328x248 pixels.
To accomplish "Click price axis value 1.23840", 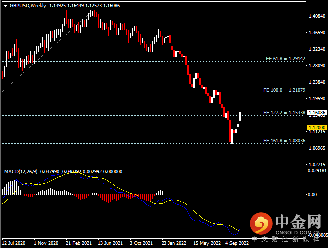I will (x=317, y=82).
